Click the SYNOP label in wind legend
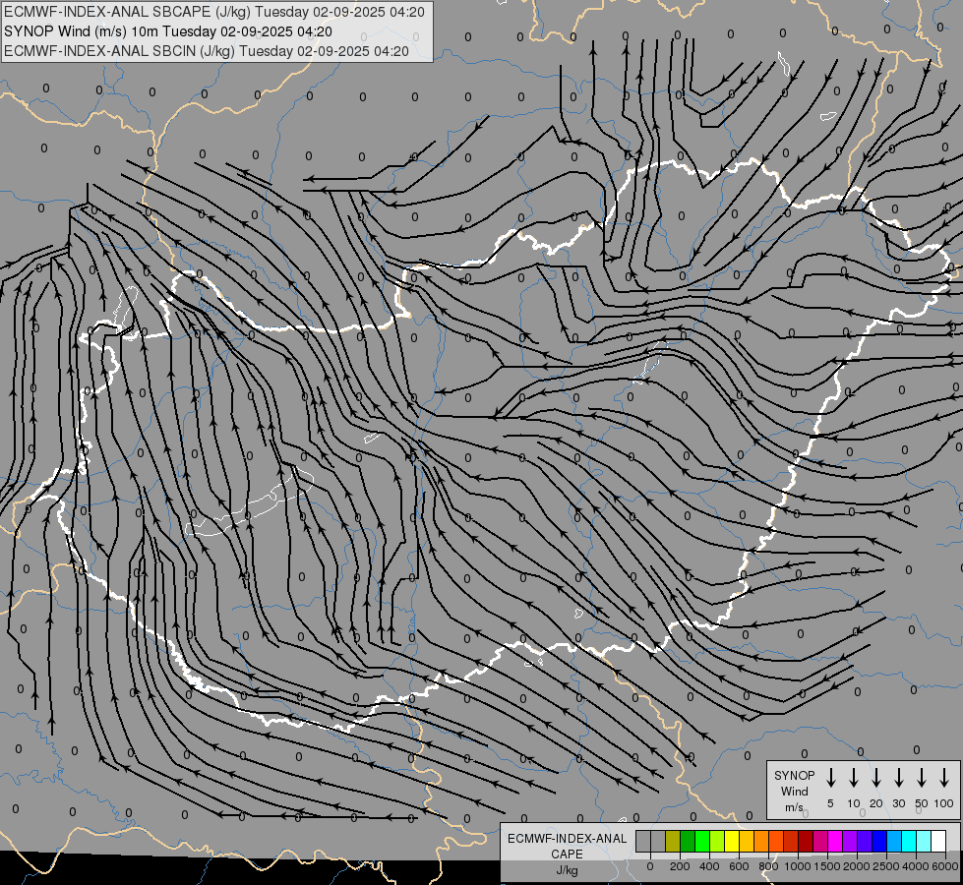Screen dimensions: 963x885 tap(794, 775)
